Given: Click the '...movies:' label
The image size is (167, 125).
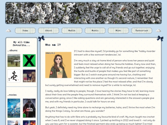Looking at the screenshot, I should pyautogui.click(x=12, y=95).
